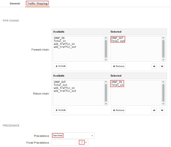Screen dimensions: 171x147
Task: Select IMAP_OUT in Forward chain selected list
Action: pos(117,38)
